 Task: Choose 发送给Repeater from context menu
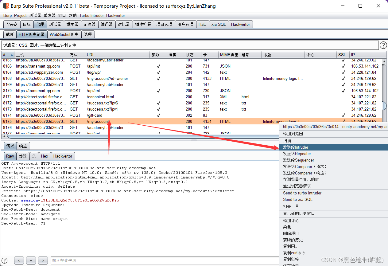334,154
